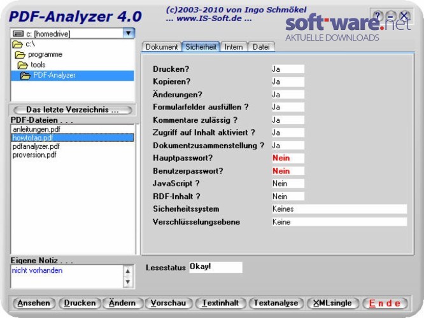The width and height of the screenshot is (424, 318).
Task: Click the Kommentare zulässig value field
Action: (288, 120)
